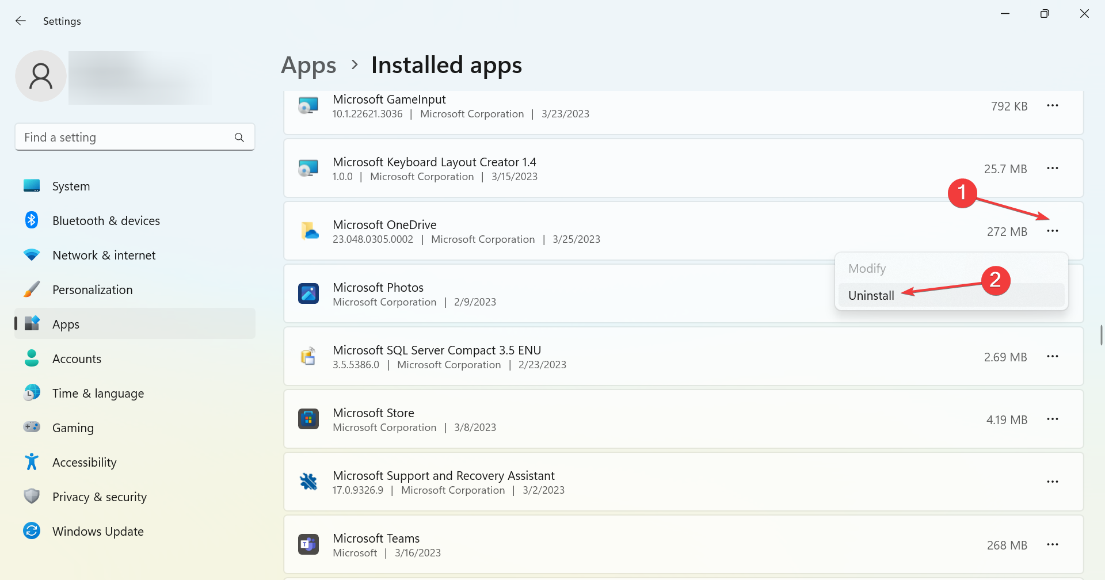Open more options for Support and Recovery Assistant
The height and width of the screenshot is (580, 1105).
[x=1053, y=482]
